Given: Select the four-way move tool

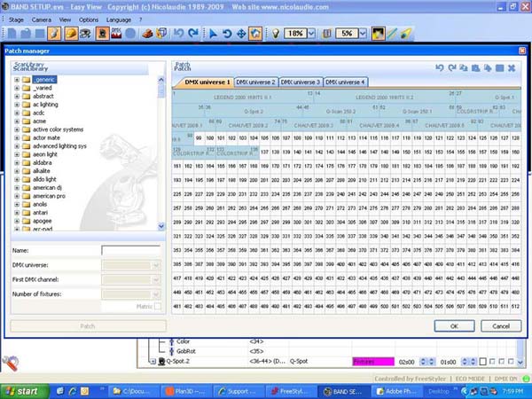Looking at the screenshot, I should pos(241,34).
